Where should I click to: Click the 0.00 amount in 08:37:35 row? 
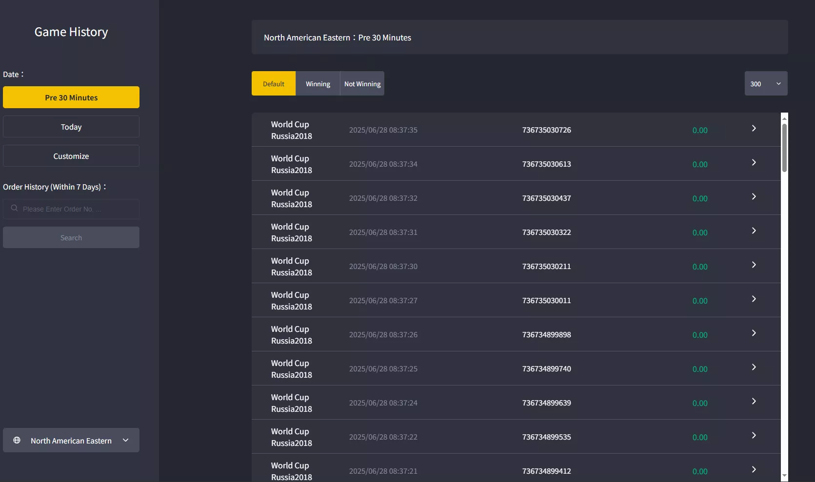(x=700, y=130)
